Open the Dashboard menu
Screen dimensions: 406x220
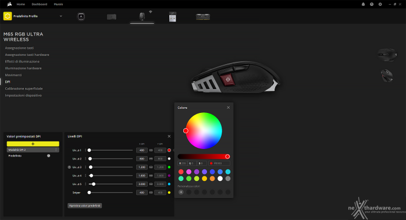[40, 4]
